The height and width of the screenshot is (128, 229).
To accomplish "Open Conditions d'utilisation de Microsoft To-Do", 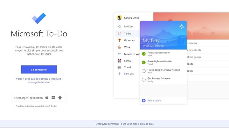I will [36, 106].
